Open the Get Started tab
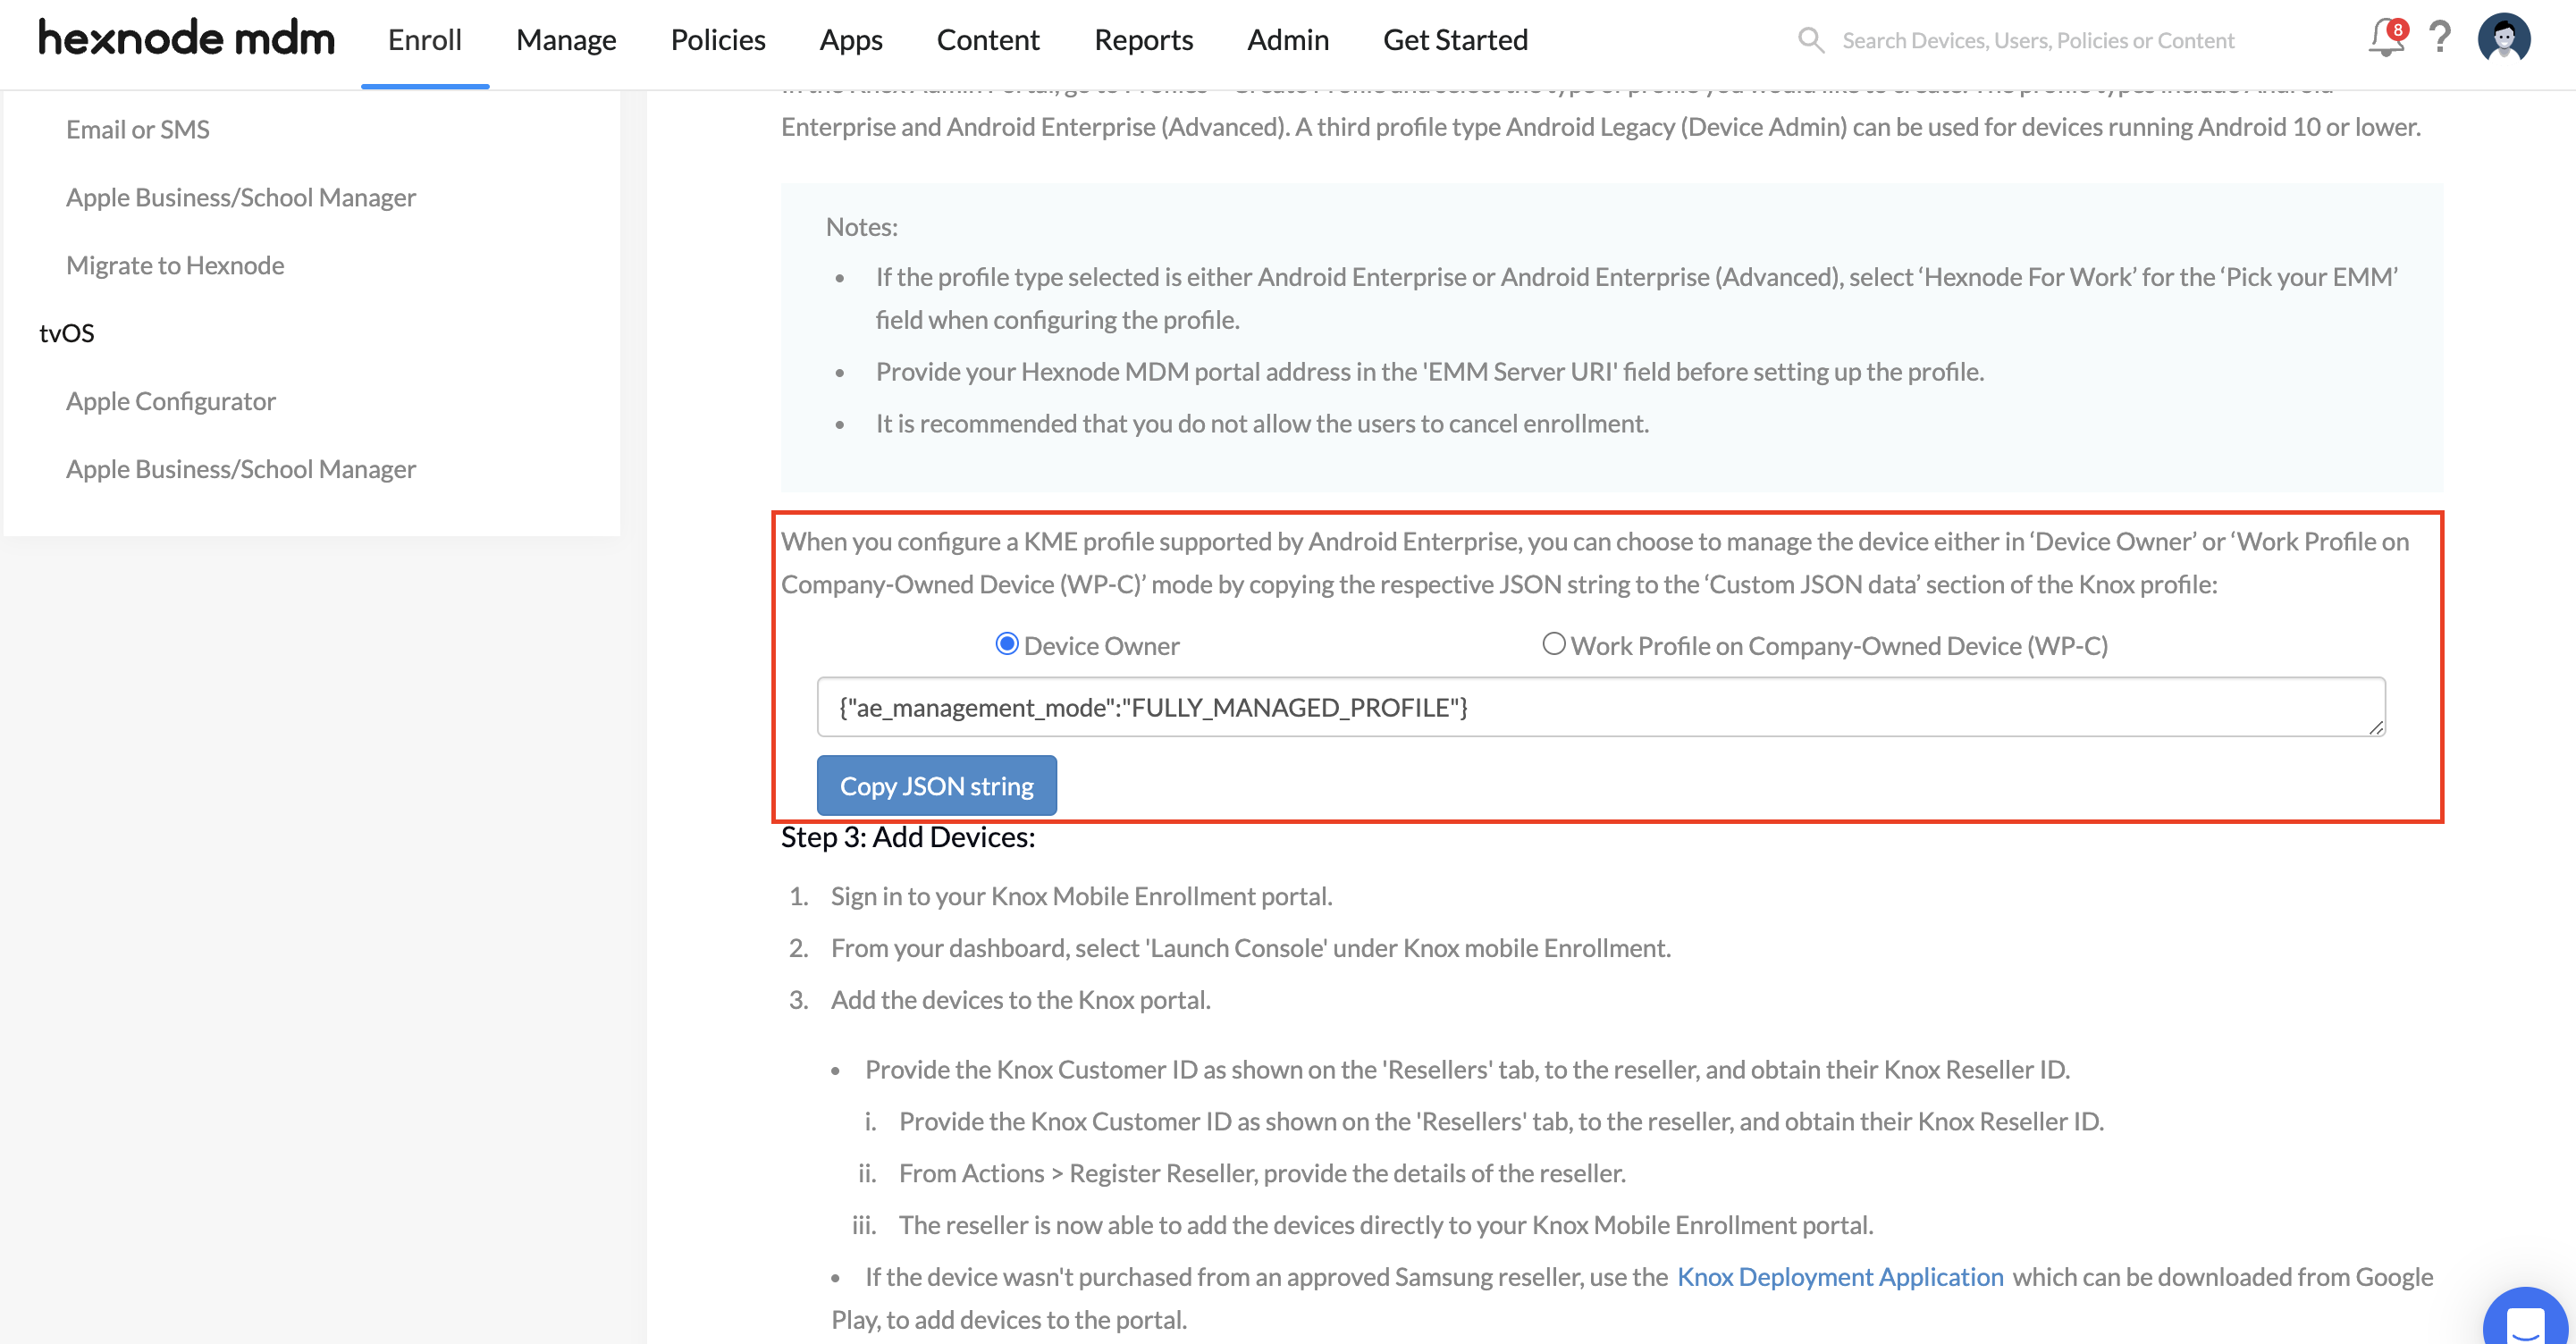2576x1344 pixels. click(1456, 40)
